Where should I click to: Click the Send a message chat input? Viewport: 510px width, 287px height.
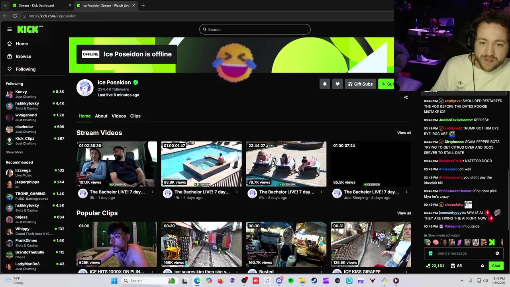tap(463, 253)
